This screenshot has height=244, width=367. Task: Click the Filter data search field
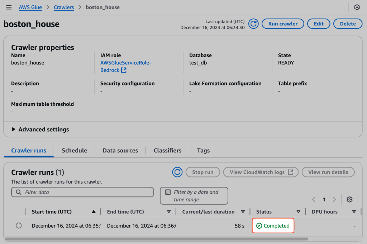[x=82, y=192]
